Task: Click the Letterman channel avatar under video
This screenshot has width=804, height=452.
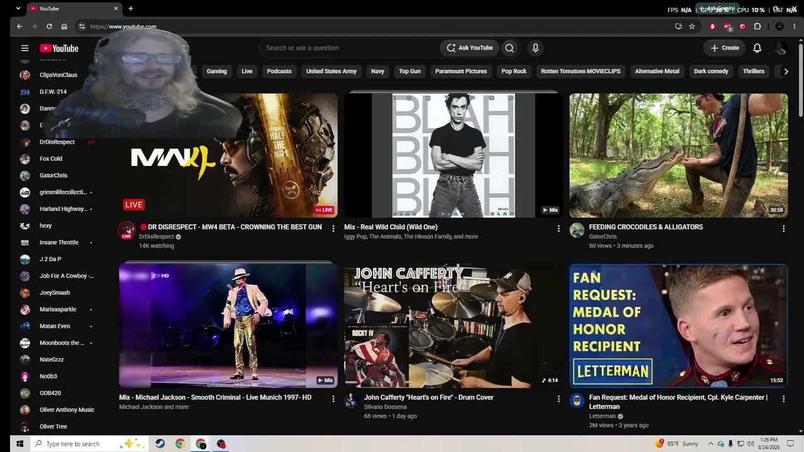Action: (577, 401)
